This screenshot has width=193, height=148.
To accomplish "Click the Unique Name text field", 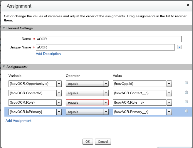I will point(105,47).
